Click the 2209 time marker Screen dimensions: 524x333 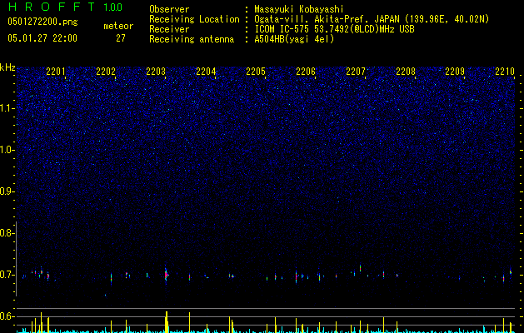(x=455, y=72)
